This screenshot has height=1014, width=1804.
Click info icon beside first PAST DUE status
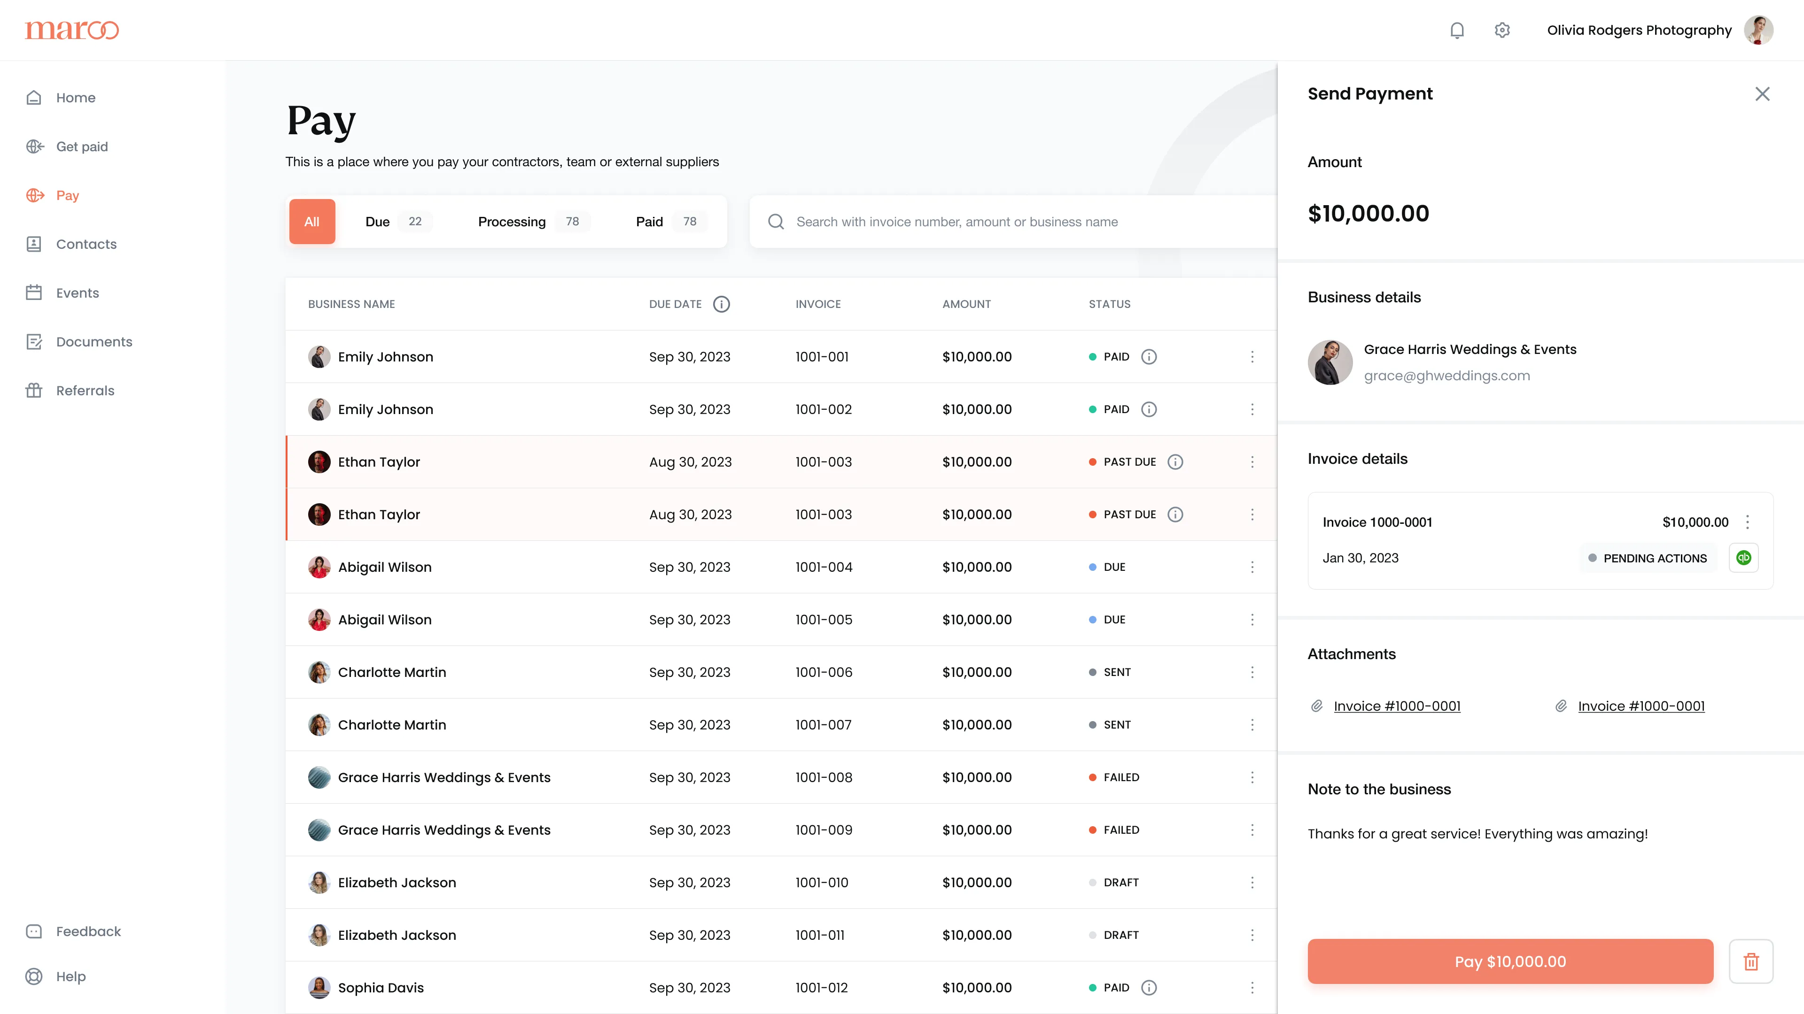(1175, 462)
